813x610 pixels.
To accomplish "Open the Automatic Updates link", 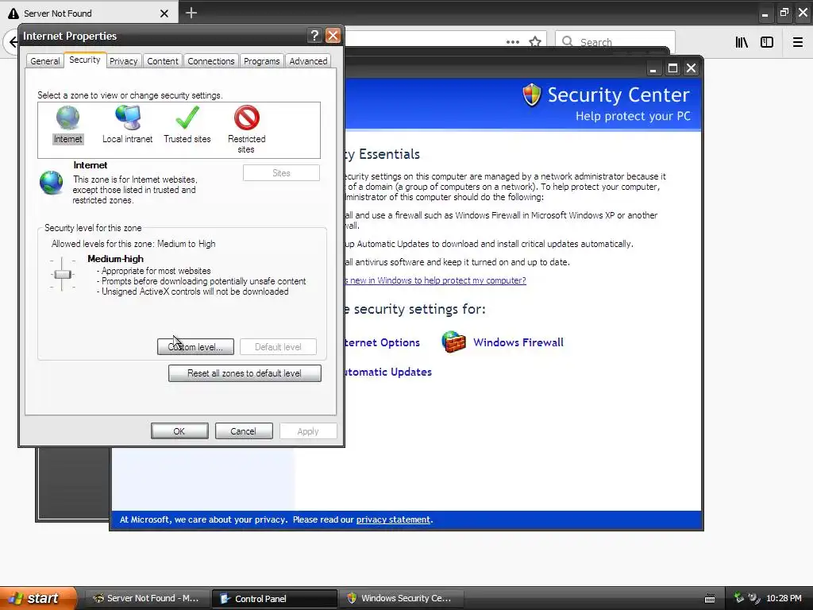I will [387, 372].
